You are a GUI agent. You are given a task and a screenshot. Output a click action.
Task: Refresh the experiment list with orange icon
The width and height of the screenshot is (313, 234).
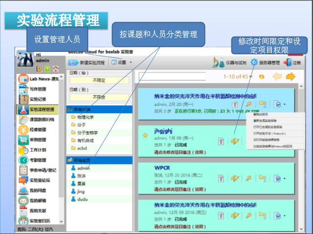tap(262, 77)
